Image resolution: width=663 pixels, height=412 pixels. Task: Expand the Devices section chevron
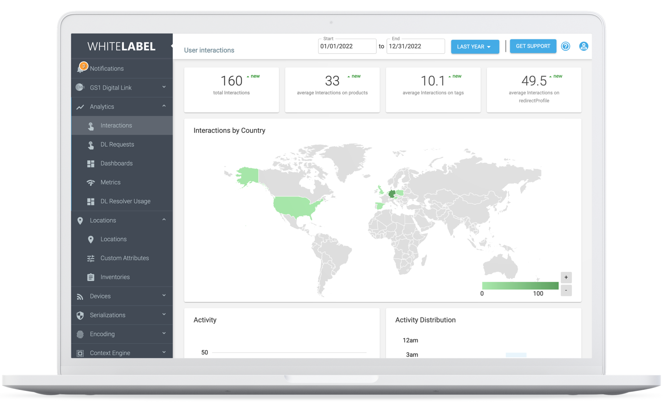pyautogui.click(x=164, y=295)
